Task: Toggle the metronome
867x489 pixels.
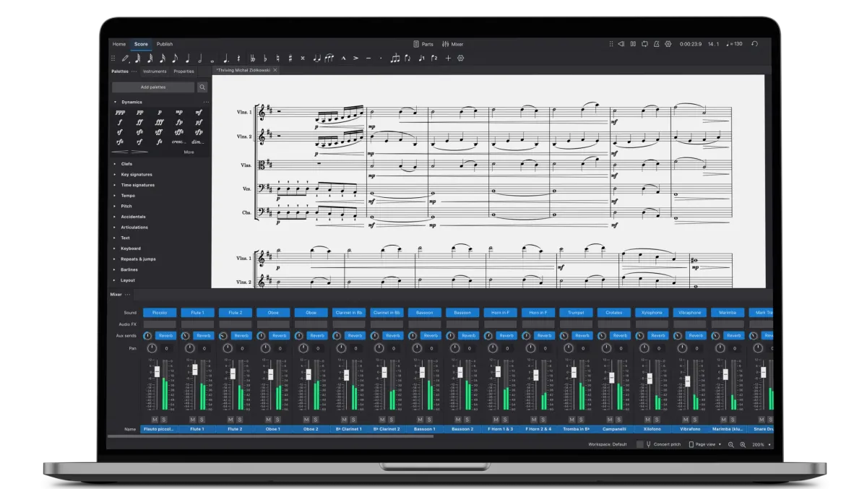Action: tap(656, 44)
